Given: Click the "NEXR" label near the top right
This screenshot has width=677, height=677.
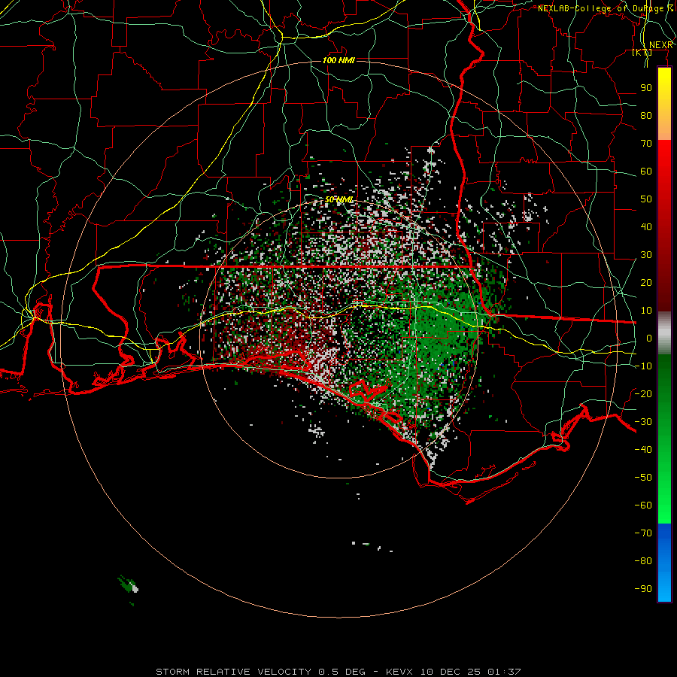Looking at the screenshot, I should (660, 45).
